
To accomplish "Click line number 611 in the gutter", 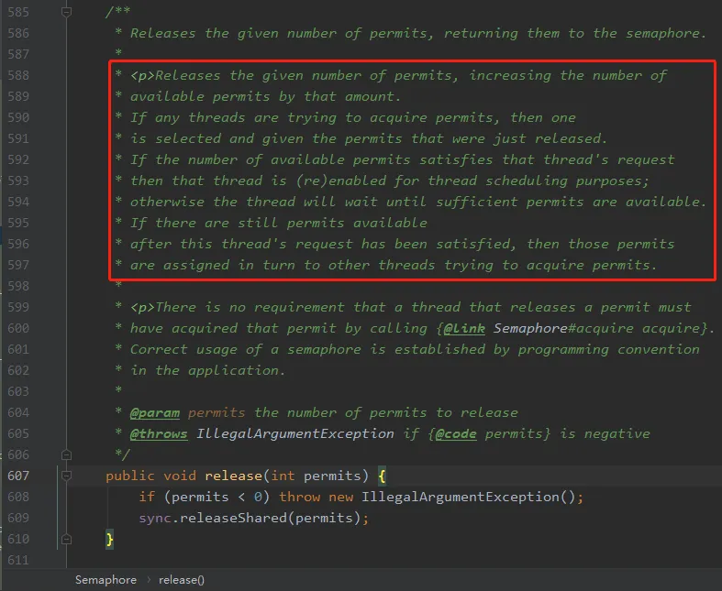I will click(18, 560).
